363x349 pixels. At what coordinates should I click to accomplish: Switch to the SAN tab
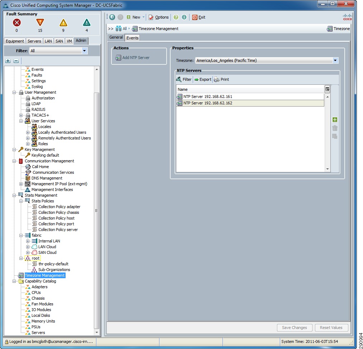59,41
